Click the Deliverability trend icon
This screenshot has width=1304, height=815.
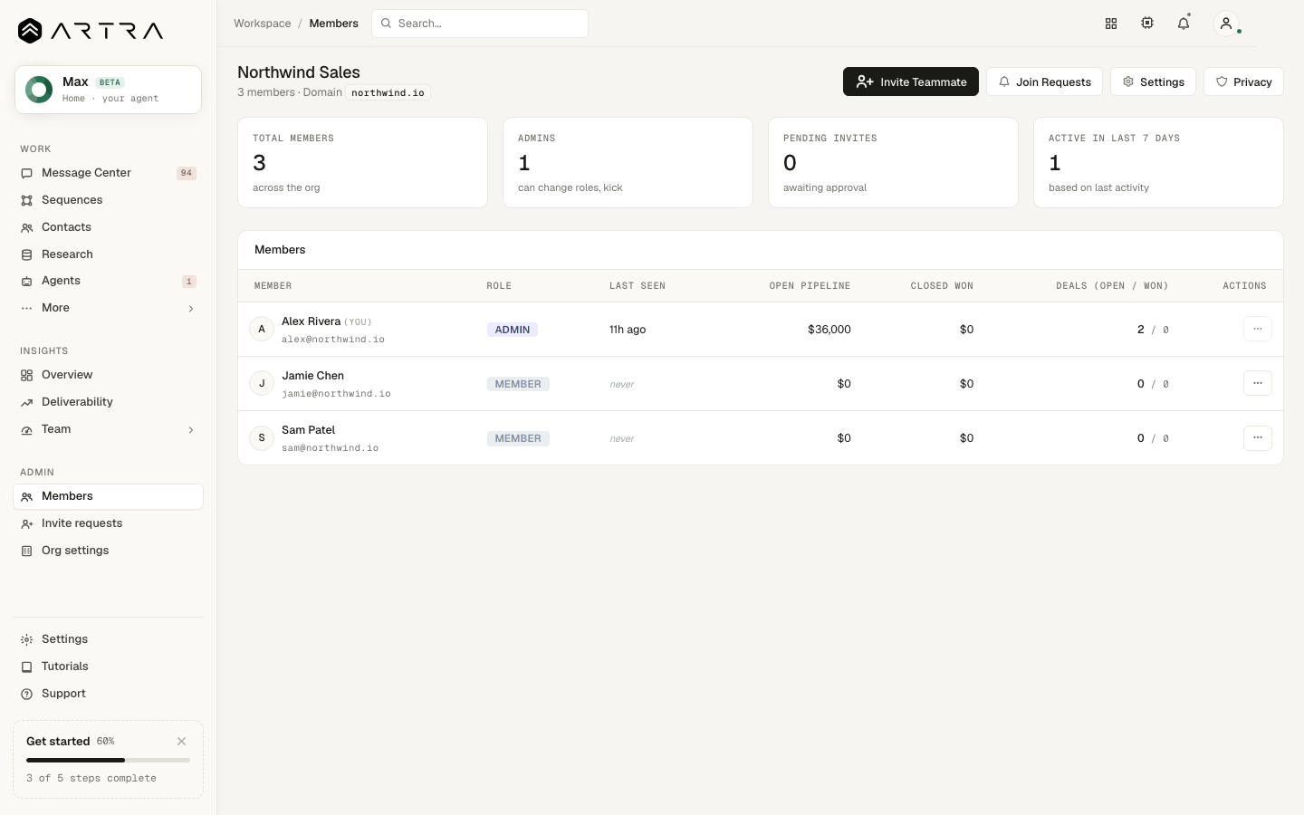(27, 402)
